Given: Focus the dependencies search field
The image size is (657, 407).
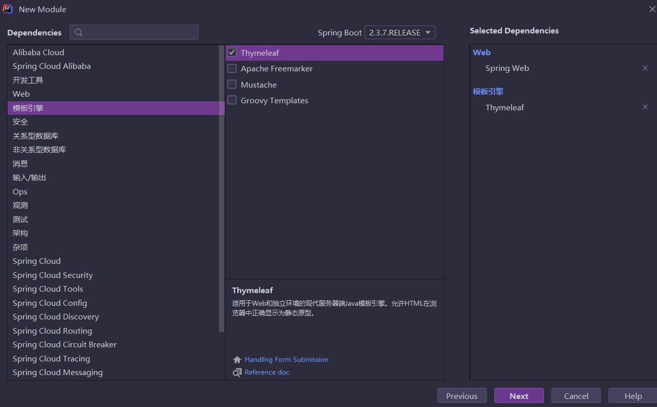Looking at the screenshot, I should coord(134,32).
